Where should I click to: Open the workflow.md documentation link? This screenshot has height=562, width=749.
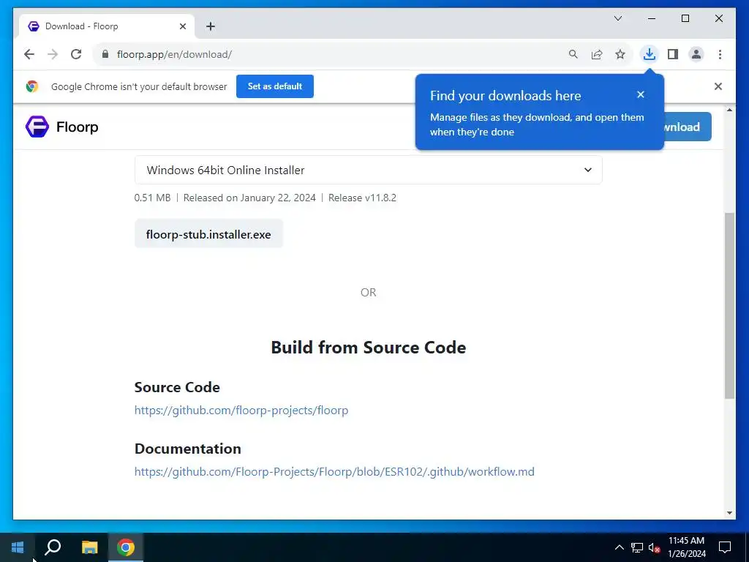tap(334, 472)
